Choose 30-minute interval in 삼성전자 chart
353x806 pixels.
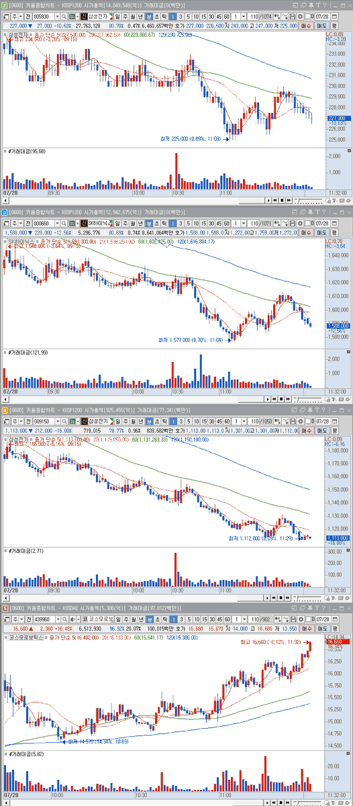point(211,15)
